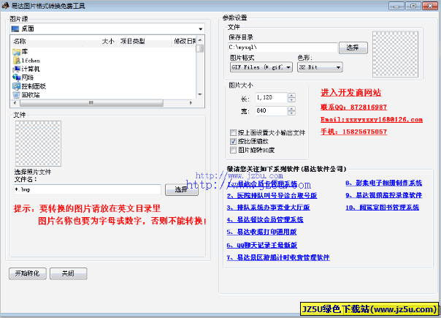Increase the 宽 (width) value with up arrow

click(x=291, y=108)
